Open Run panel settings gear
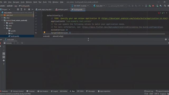169x95 pixels. pos(166,39)
